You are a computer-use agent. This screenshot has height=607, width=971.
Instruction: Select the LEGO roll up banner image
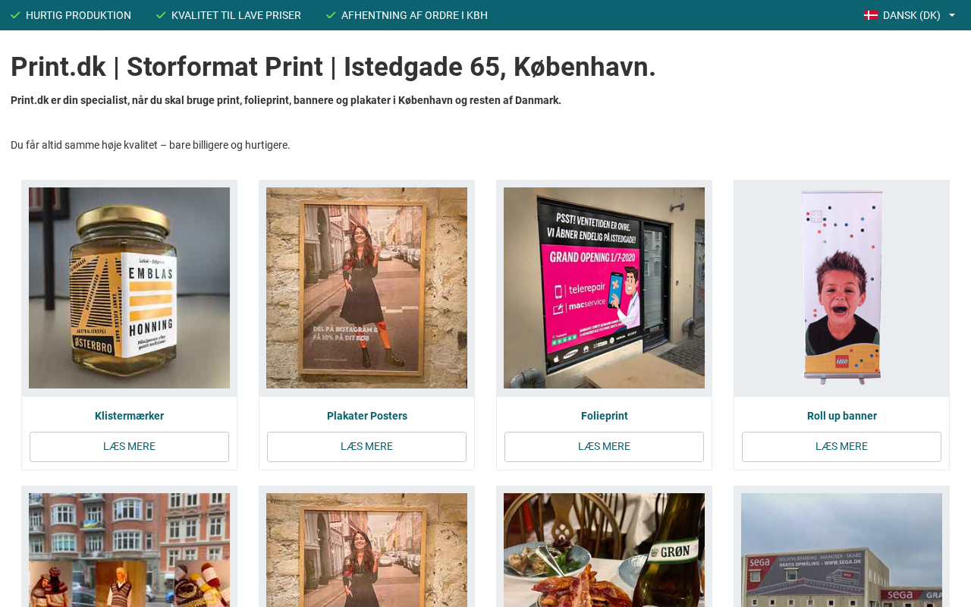tap(841, 288)
